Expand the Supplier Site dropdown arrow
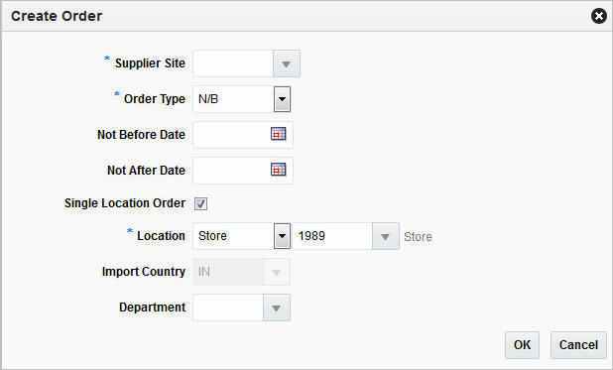The image size is (613, 370). [x=287, y=63]
